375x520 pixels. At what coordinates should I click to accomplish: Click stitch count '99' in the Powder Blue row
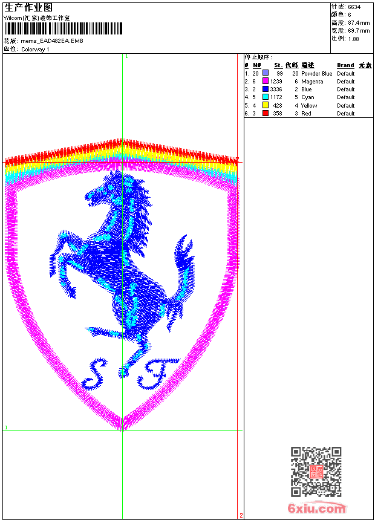[279, 73]
